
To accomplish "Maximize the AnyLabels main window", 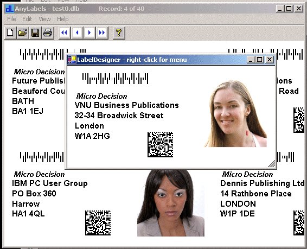I will (289, 9).
